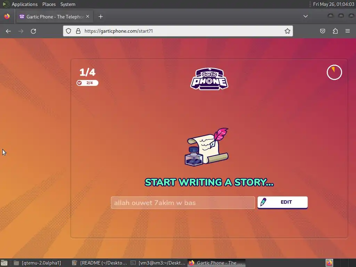The width and height of the screenshot is (356, 267).
Task: Switch to README taskbar window
Action: 99,263
